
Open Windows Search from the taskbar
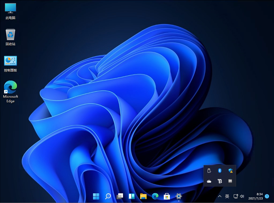coord(108,197)
